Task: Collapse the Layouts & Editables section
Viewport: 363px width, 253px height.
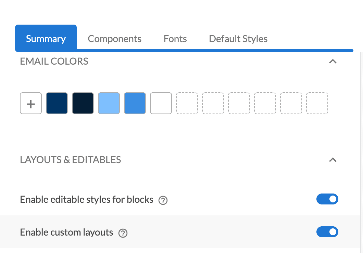Action: (333, 160)
